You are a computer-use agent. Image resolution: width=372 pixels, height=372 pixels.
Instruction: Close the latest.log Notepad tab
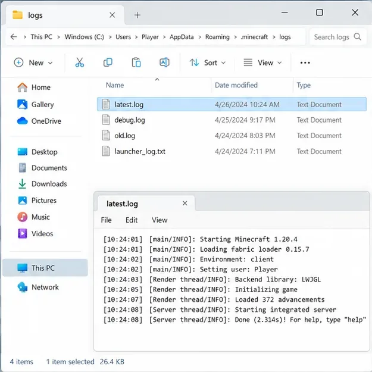pyautogui.click(x=185, y=204)
